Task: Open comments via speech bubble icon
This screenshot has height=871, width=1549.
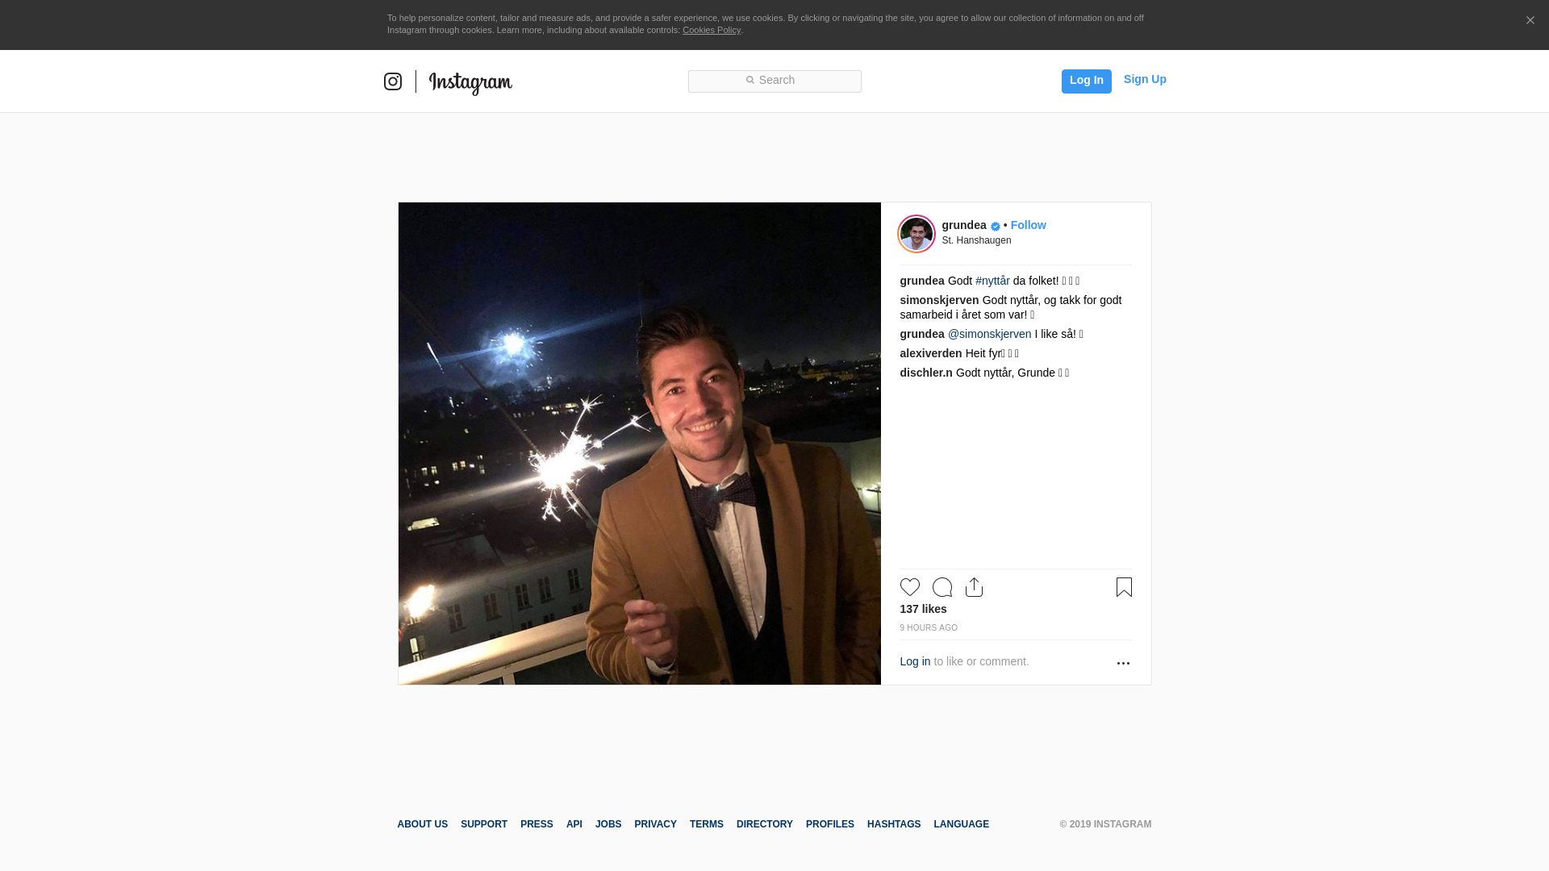Action: 942,587
